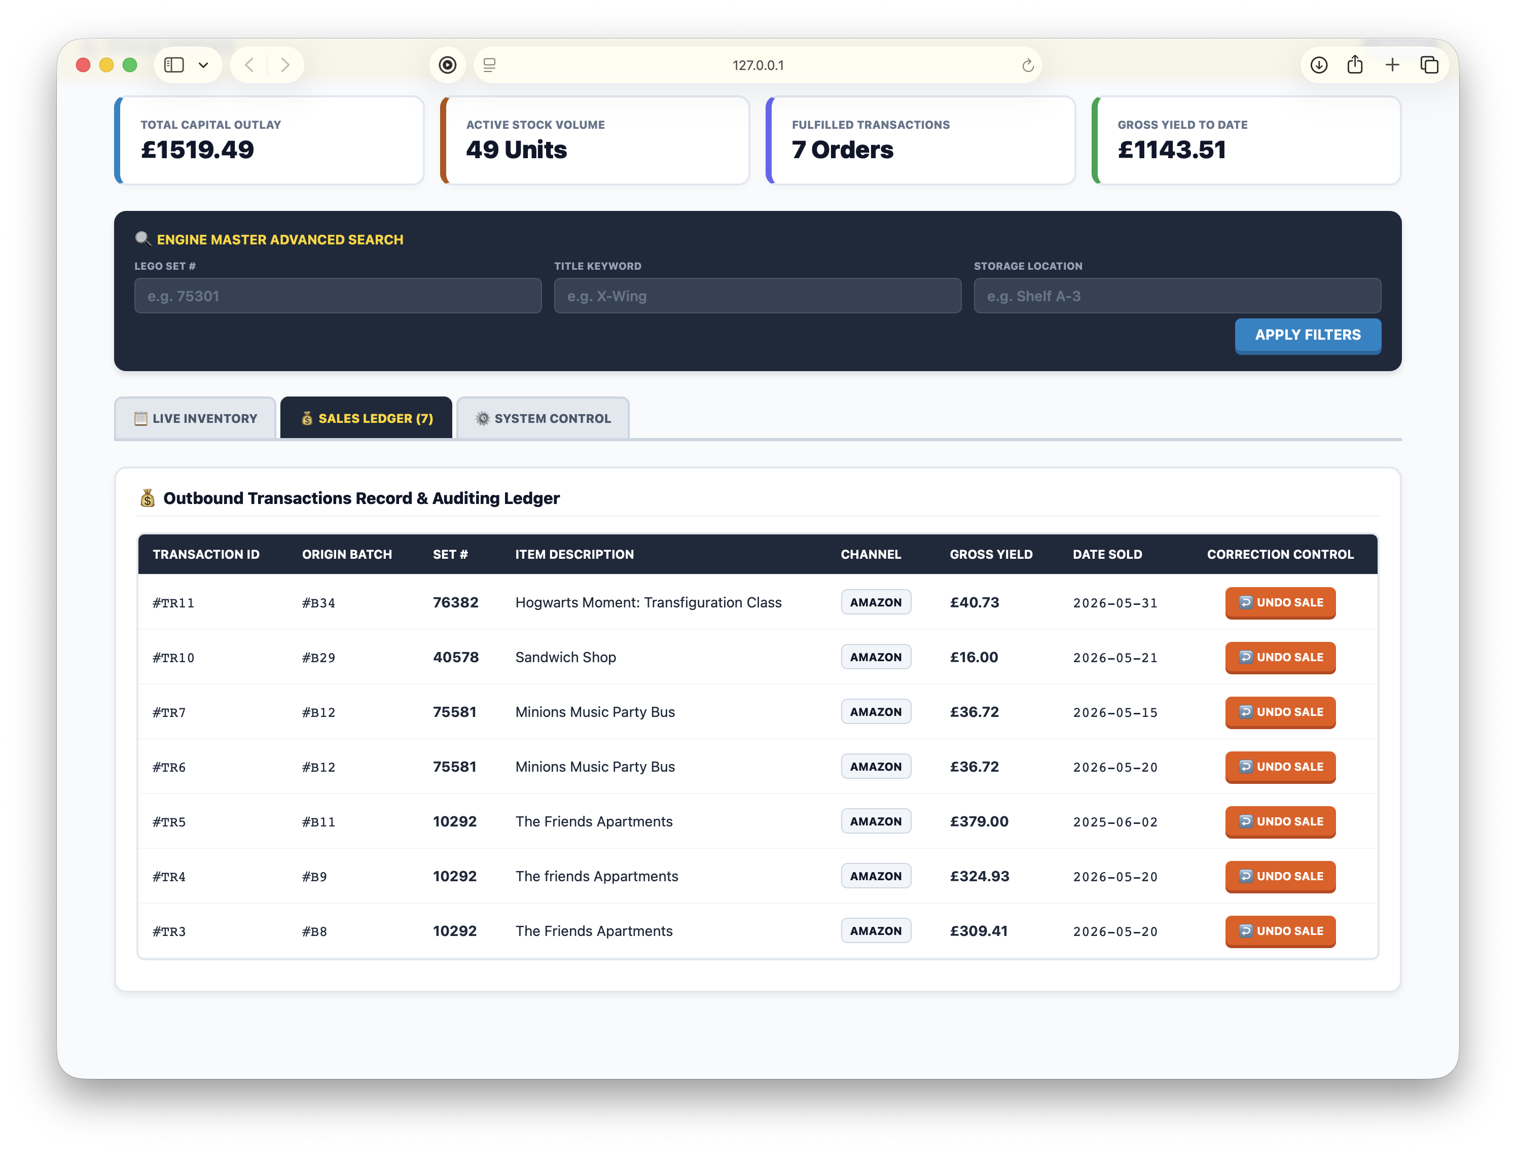Click the 'Sandwich Shop' item description
Screen dimensions: 1516x1154
(x=565, y=658)
